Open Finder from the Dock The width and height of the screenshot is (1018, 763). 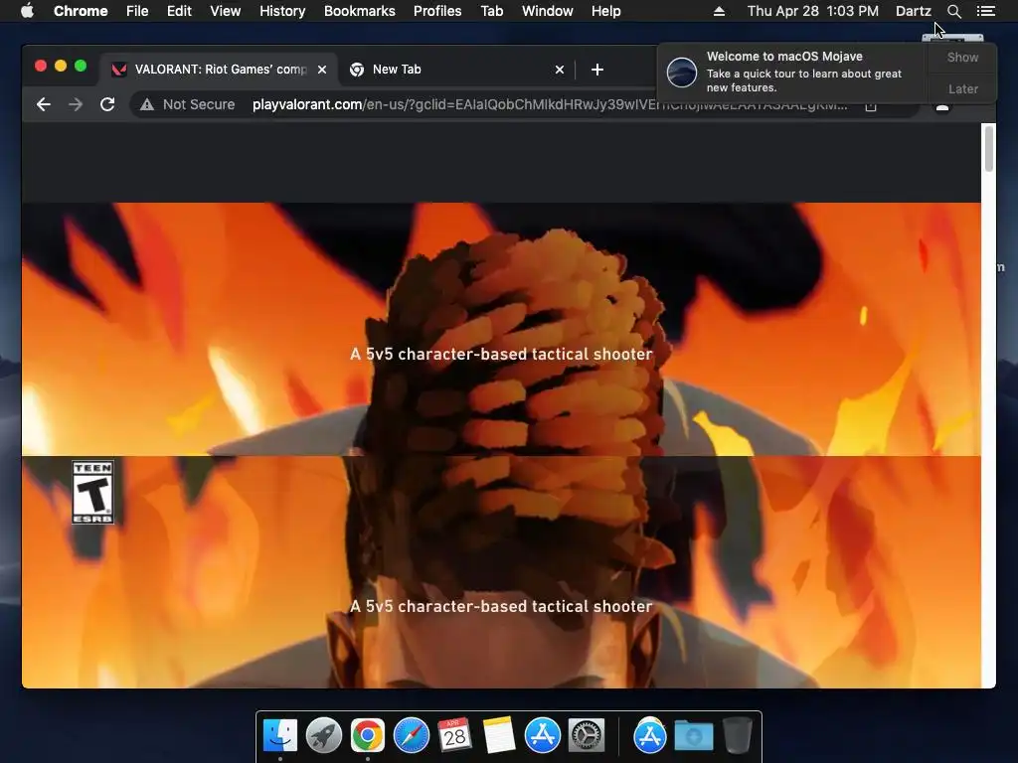click(x=280, y=735)
